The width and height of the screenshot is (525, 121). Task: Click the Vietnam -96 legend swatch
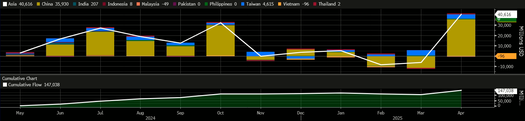(280, 4)
